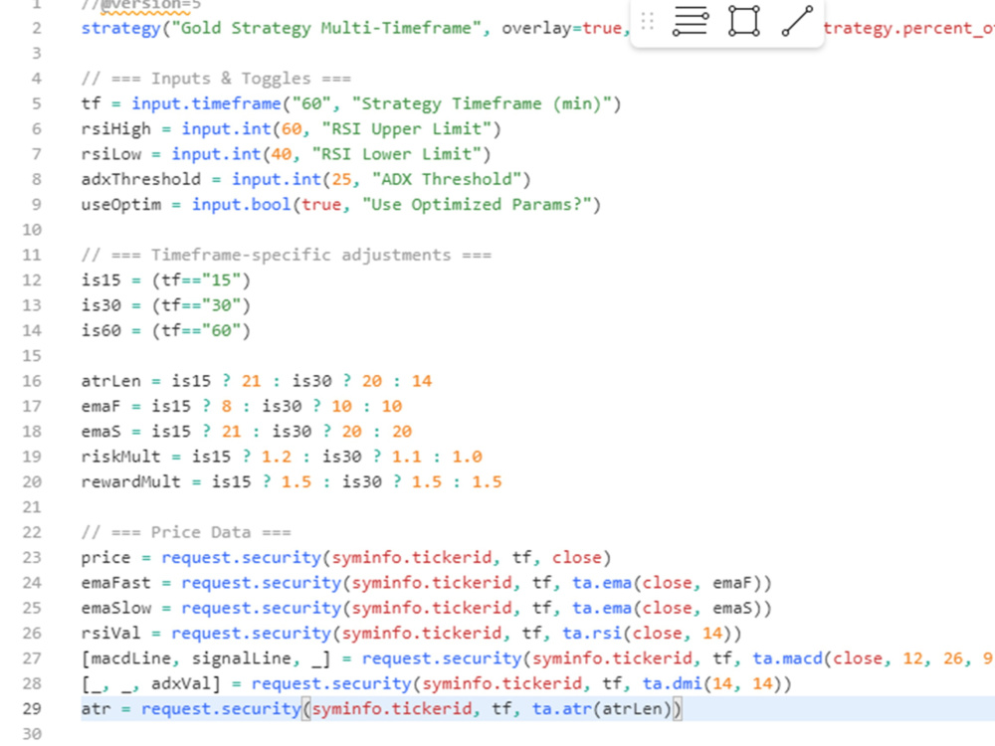Click the "RSI Upper Limit" string
This screenshot has width=995, height=746.
(x=406, y=128)
